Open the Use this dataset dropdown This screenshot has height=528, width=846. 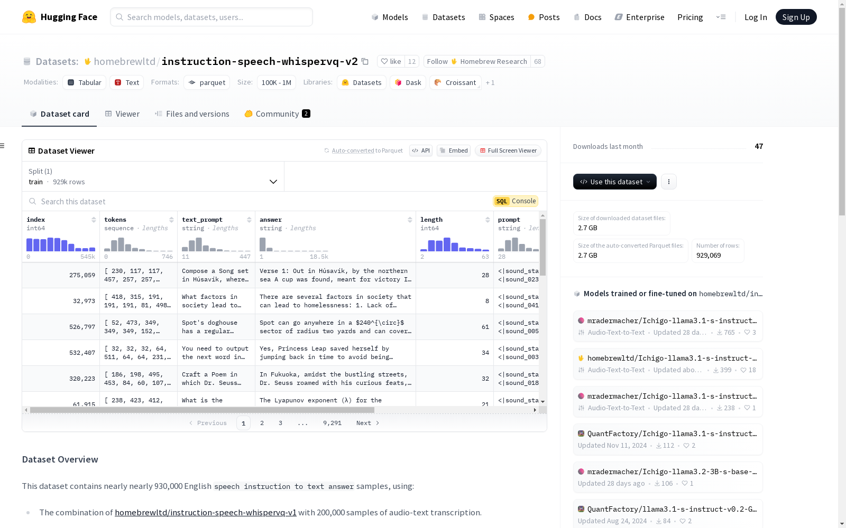pyautogui.click(x=615, y=182)
